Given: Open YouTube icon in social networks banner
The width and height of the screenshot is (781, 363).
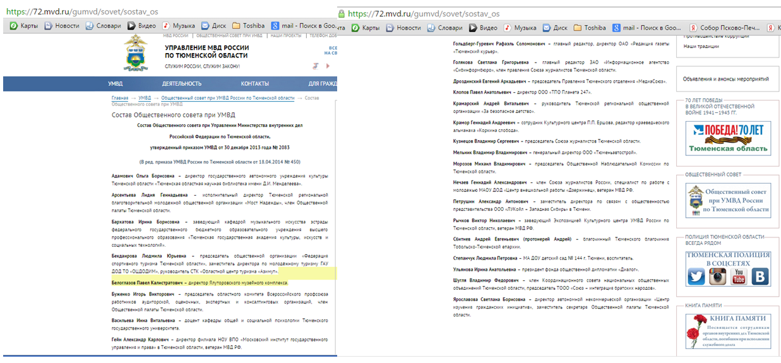Looking at the screenshot, I should coord(739,277).
